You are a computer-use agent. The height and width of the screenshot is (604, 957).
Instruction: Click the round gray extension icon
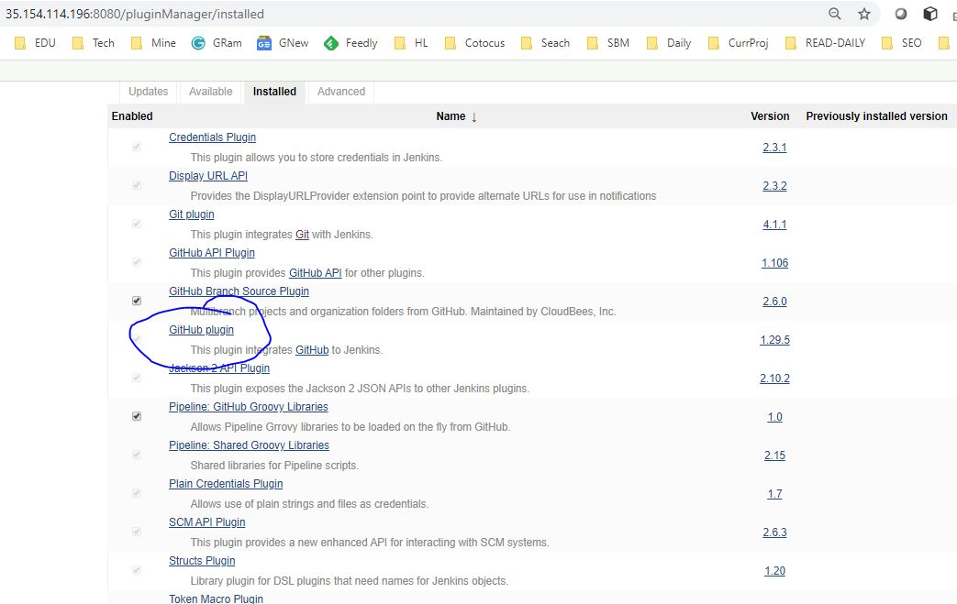(901, 14)
